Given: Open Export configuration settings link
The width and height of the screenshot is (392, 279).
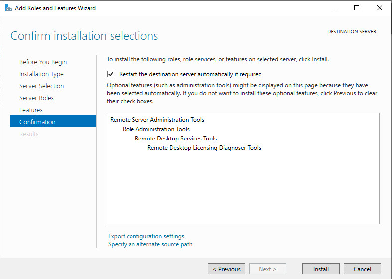Looking at the screenshot, I should tap(146, 236).
